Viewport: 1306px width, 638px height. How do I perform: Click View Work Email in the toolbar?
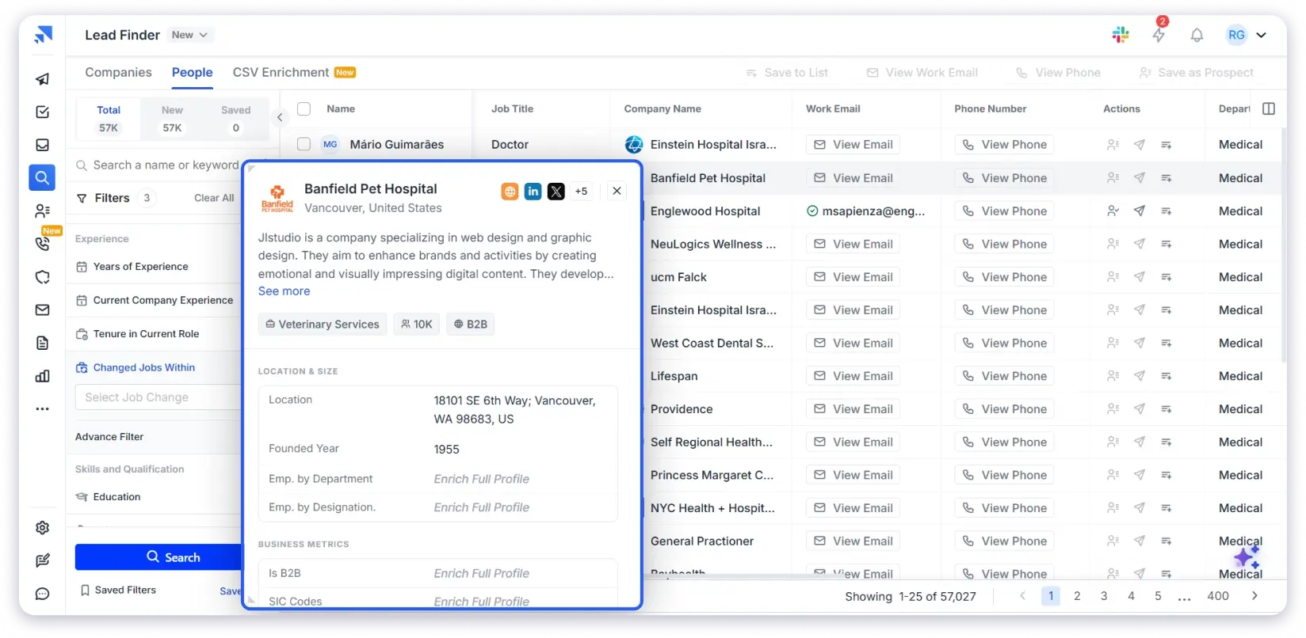click(x=922, y=73)
